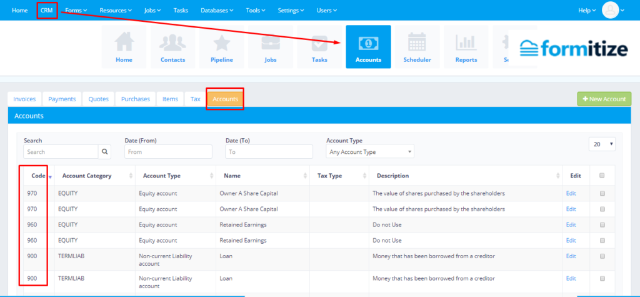Toggle the select-all checkbox in table header
Viewport: 640px width, 297px height.
(x=602, y=176)
